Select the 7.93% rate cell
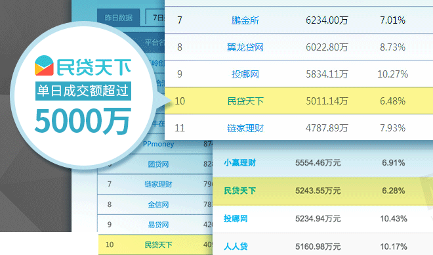 click(x=392, y=128)
